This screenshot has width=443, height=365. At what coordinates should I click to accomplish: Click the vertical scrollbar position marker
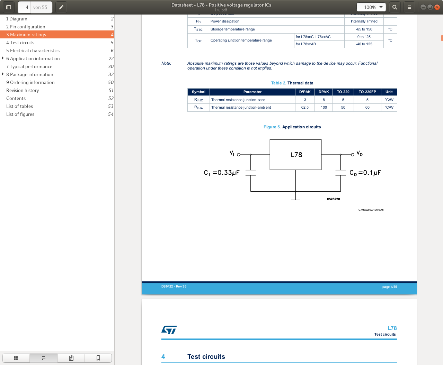[x=442, y=38]
